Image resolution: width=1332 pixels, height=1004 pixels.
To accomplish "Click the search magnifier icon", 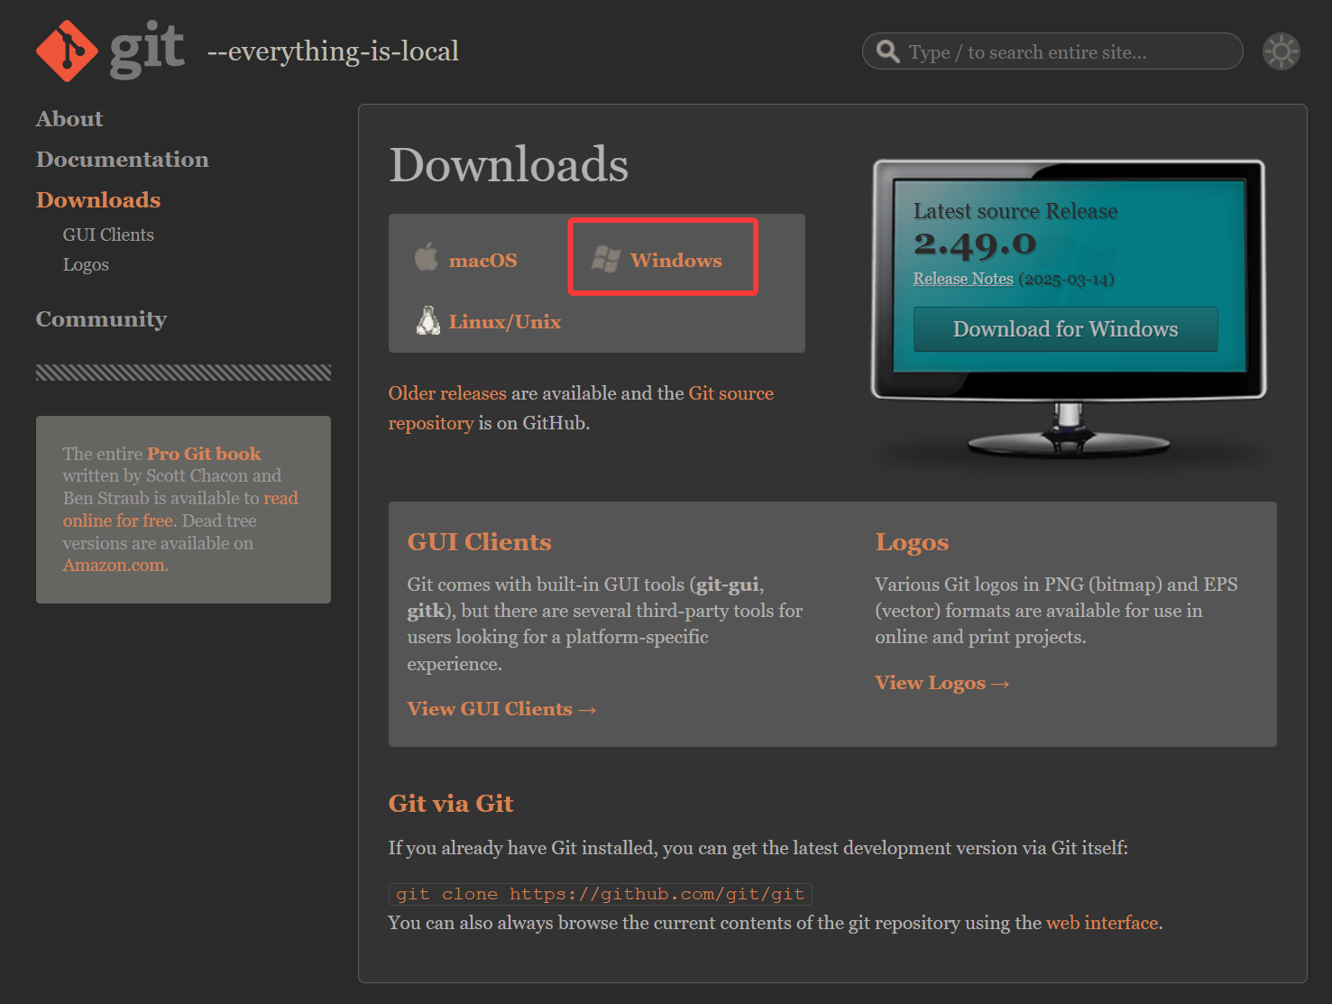I will coord(888,51).
